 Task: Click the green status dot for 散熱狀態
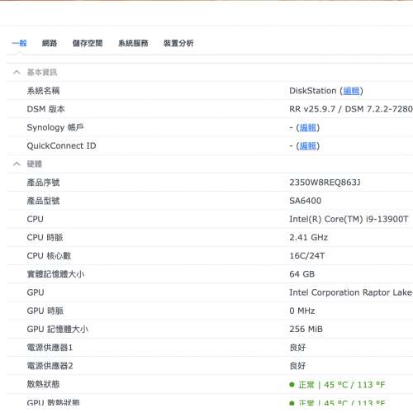tap(292, 385)
